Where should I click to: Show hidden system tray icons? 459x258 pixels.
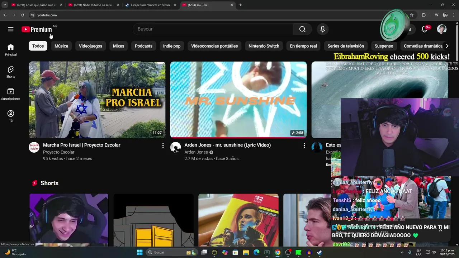pyautogui.click(x=402, y=252)
